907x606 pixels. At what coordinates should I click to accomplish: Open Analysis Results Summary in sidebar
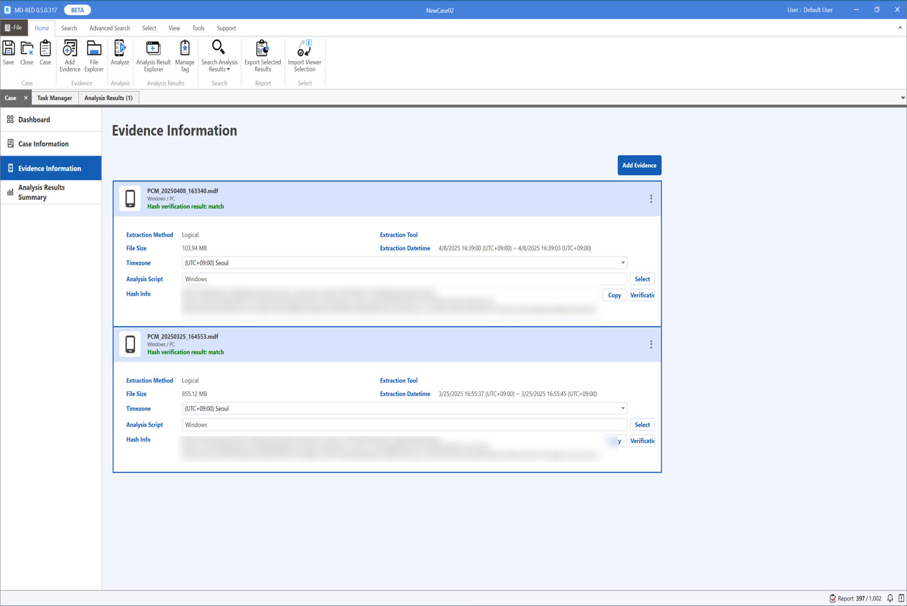[51, 192]
